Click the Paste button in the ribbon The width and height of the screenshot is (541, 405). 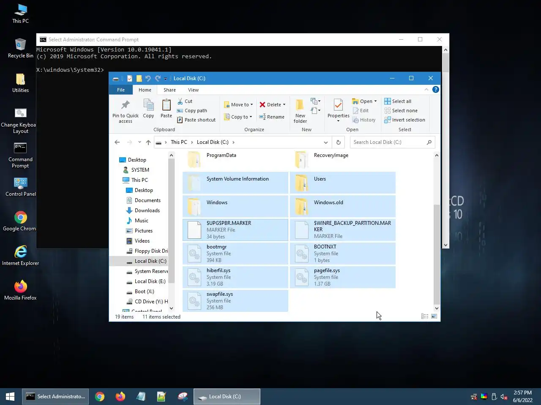(167, 109)
